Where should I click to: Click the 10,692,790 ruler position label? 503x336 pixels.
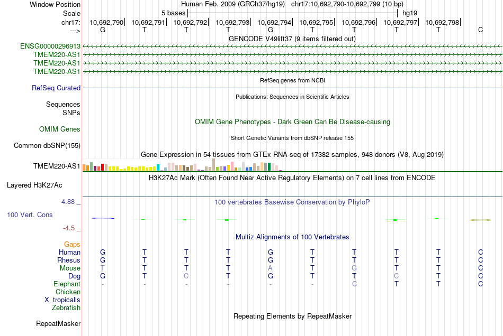pos(106,22)
